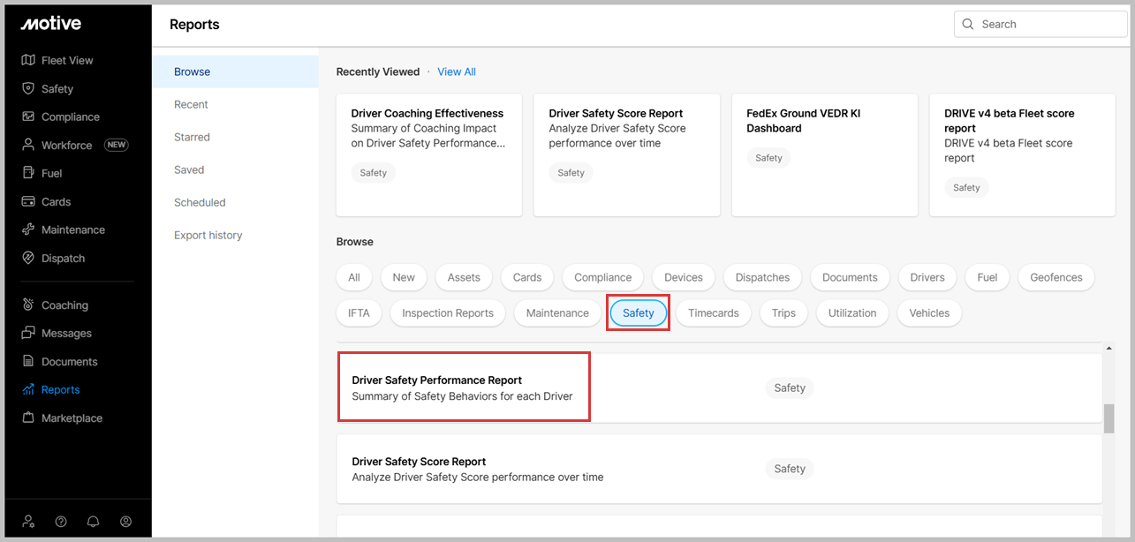Filter reports by Cards chip
Image resolution: width=1135 pixels, height=542 pixels.
(x=527, y=277)
